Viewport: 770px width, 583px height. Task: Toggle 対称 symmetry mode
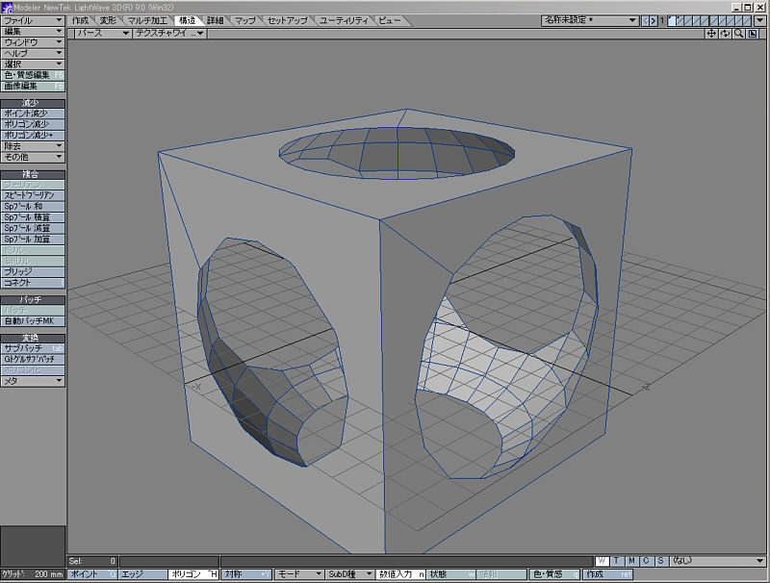pyautogui.click(x=246, y=574)
